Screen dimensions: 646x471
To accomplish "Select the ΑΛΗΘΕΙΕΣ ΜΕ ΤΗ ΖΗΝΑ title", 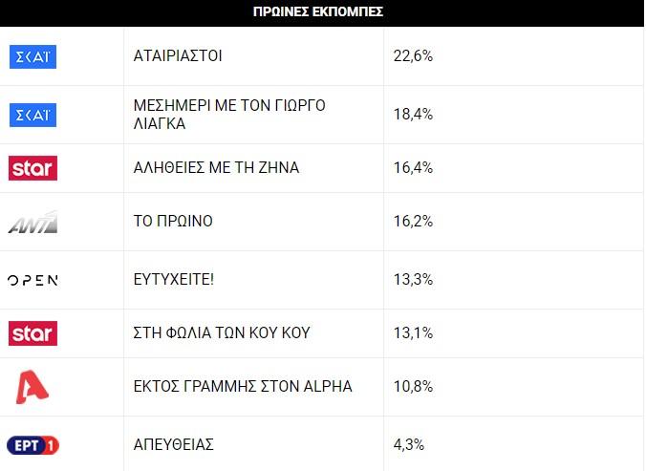I will (216, 168).
